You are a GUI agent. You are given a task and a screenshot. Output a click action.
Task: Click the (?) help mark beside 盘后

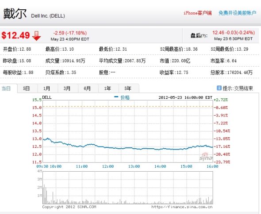point(204,36)
